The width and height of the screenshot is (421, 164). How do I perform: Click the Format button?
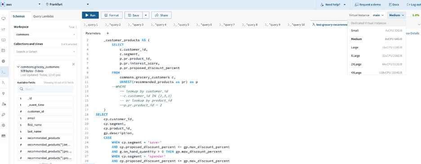point(112,15)
